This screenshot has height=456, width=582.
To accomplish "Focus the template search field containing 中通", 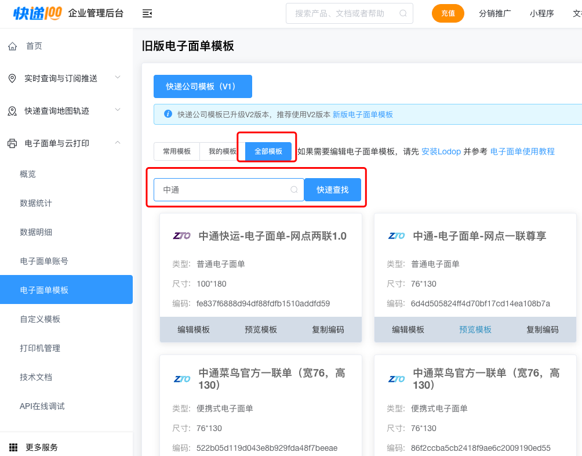I will click(229, 190).
